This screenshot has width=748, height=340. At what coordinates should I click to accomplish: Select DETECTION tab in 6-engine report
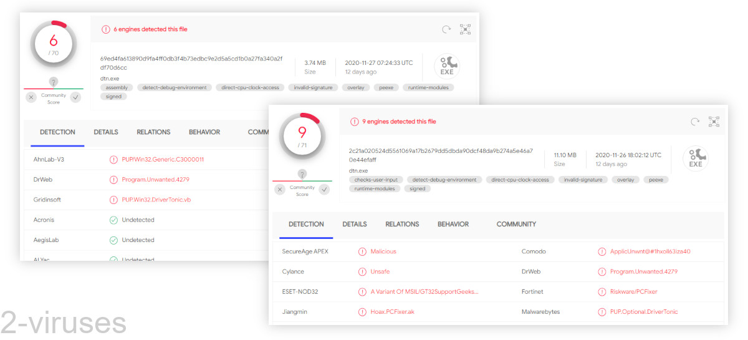click(57, 132)
